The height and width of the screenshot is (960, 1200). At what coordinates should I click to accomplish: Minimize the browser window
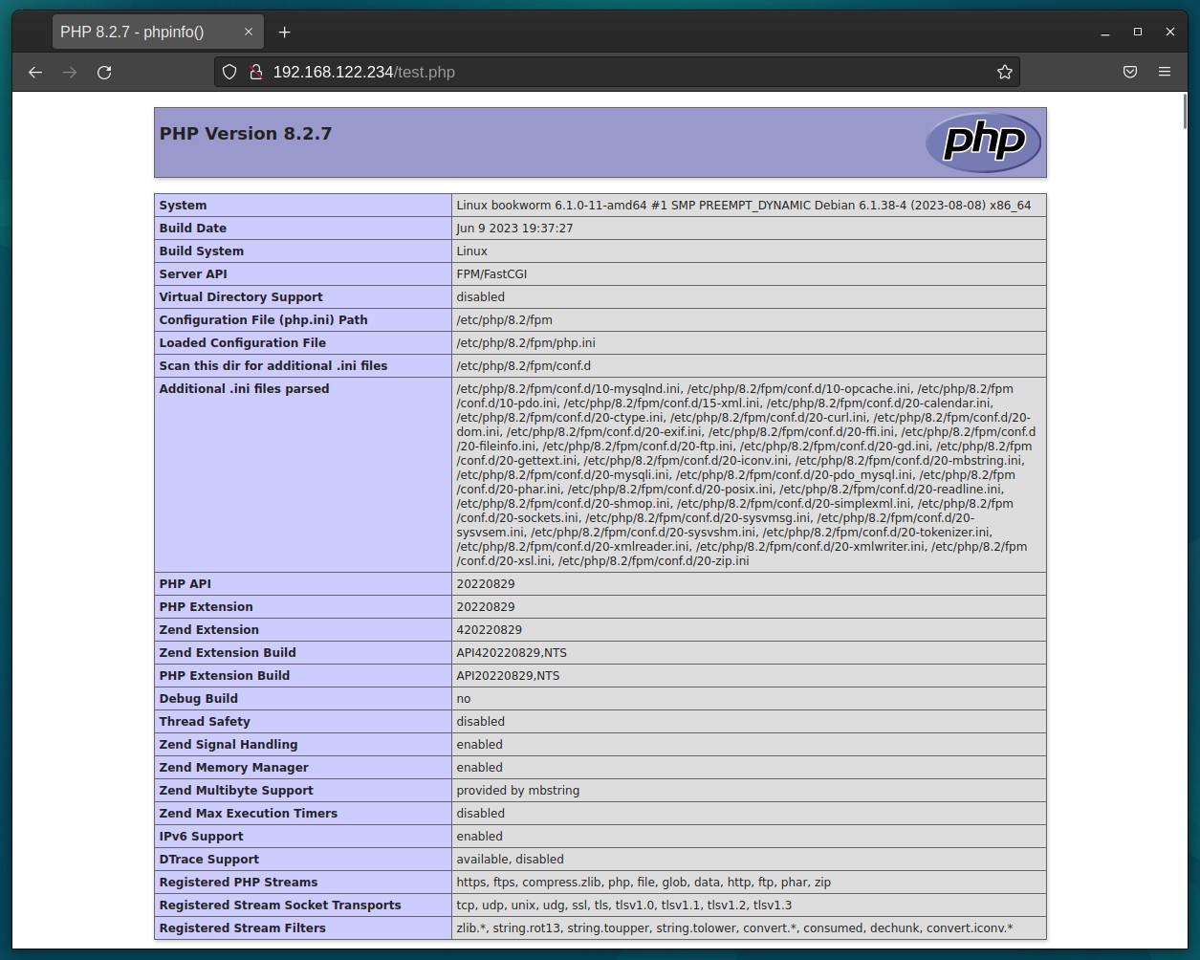pyautogui.click(x=1105, y=32)
